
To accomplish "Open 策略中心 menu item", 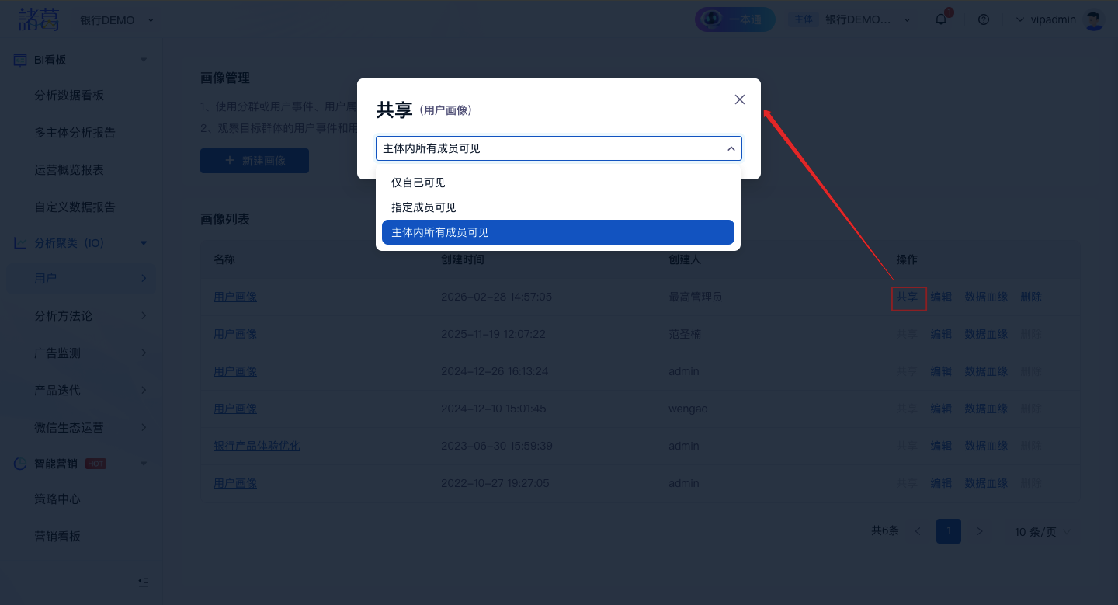I will point(57,499).
